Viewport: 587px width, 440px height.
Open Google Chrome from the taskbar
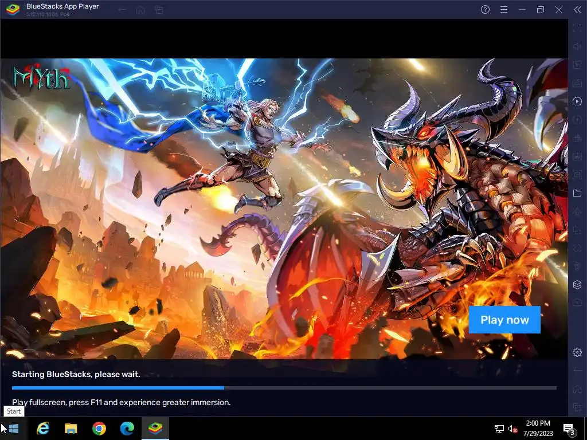click(99, 429)
